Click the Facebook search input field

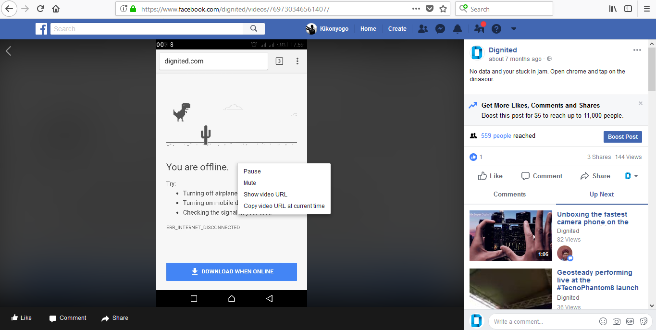pyautogui.click(x=147, y=29)
